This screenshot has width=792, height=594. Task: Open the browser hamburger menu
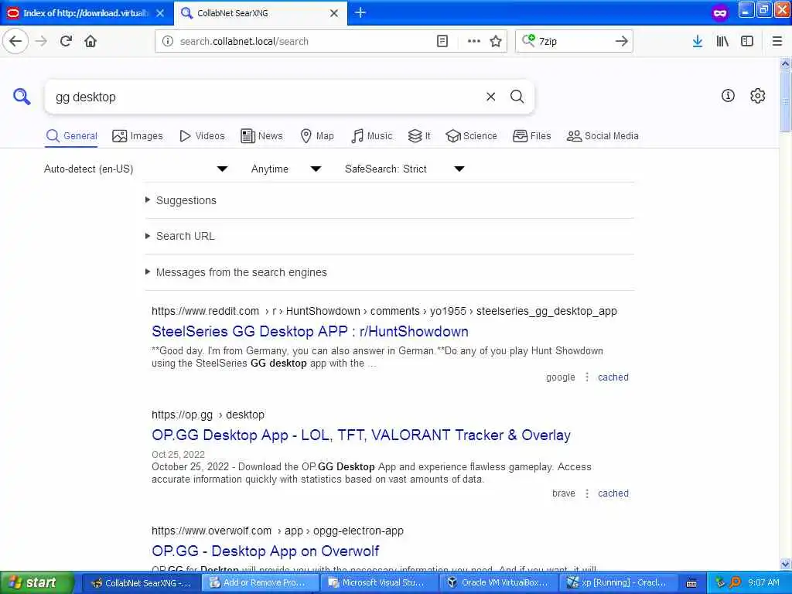pyautogui.click(x=777, y=42)
